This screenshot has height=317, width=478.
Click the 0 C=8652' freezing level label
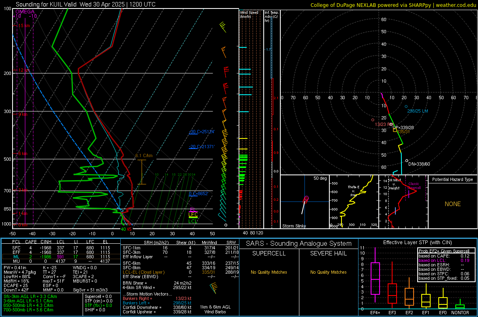point(198,194)
